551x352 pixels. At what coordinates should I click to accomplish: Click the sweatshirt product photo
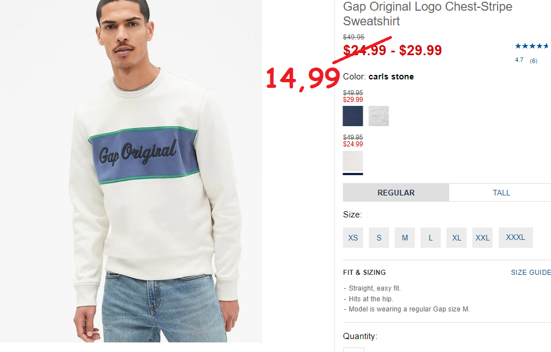click(x=130, y=171)
